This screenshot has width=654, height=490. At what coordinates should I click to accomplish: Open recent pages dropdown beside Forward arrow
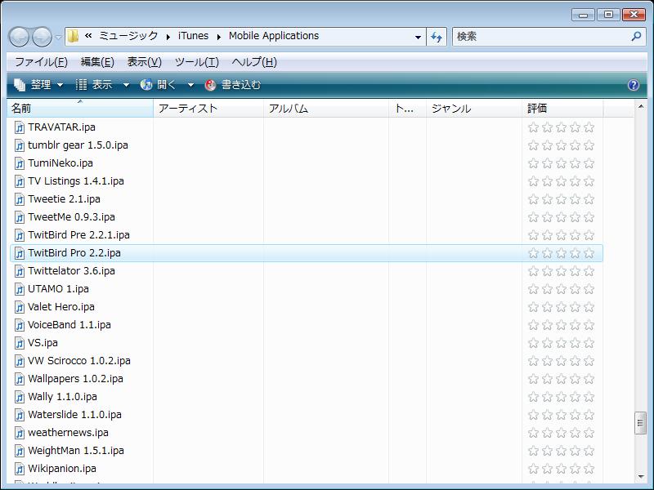point(59,38)
